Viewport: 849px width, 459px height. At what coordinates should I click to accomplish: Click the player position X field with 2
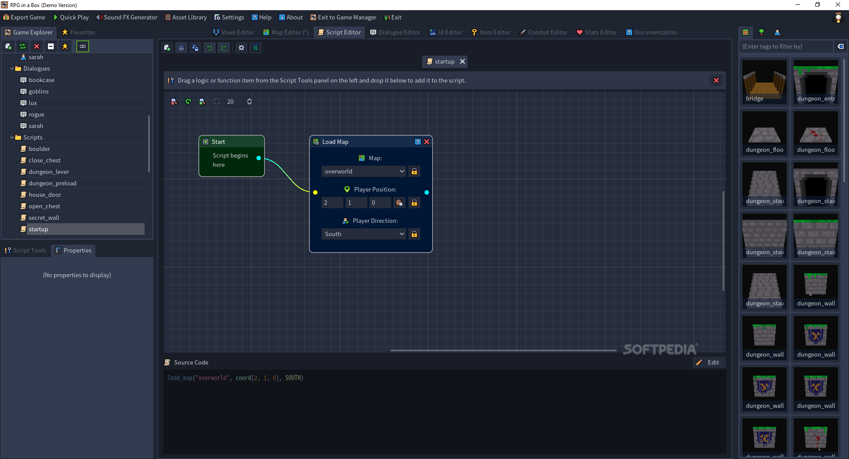(x=332, y=203)
